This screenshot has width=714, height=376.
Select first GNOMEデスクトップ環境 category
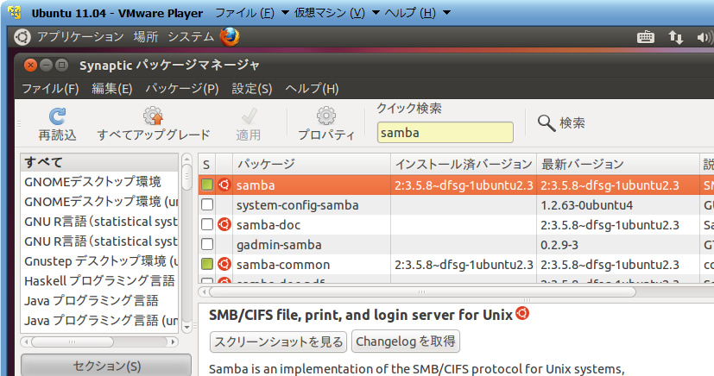click(99, 182)
